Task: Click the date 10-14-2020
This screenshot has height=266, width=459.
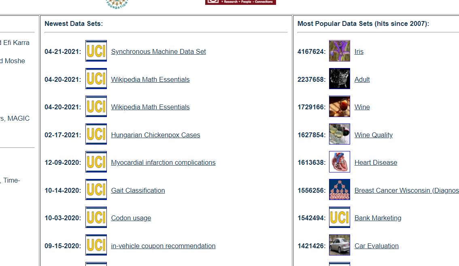Action: [63, 190]
